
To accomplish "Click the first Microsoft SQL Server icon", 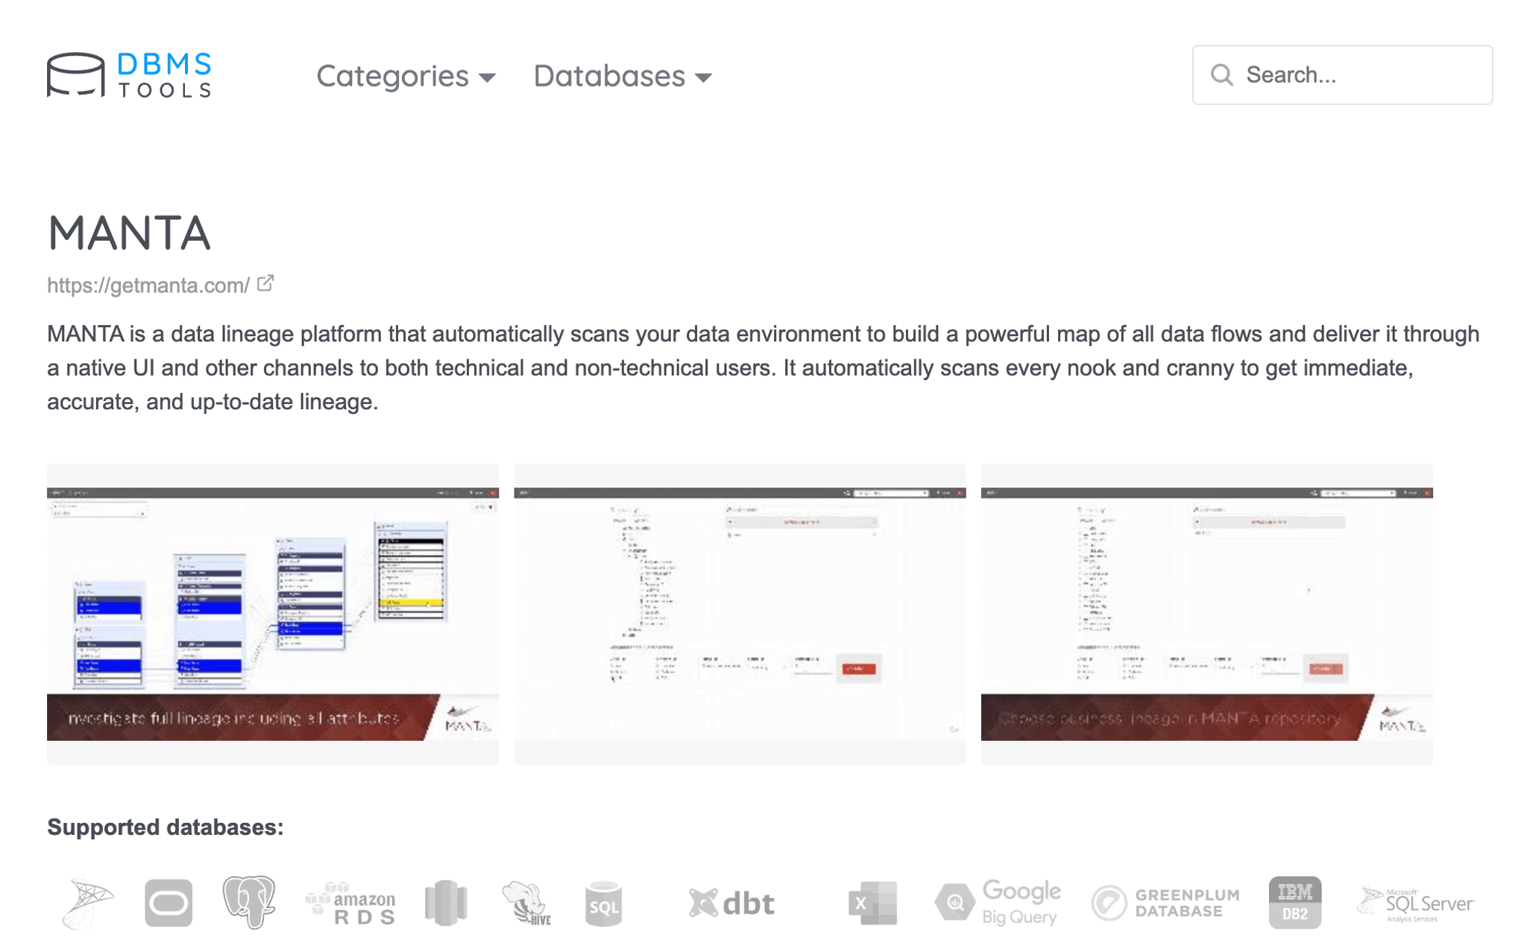I will pos(89,902).
